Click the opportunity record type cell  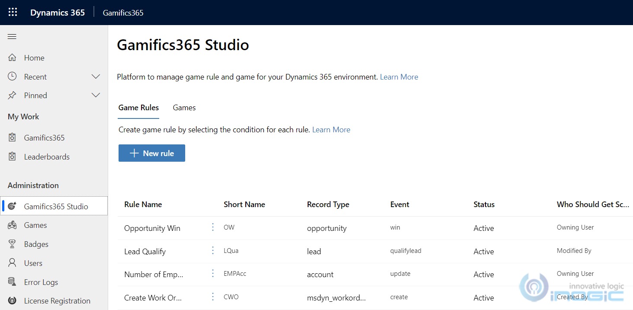coord(327,228)
